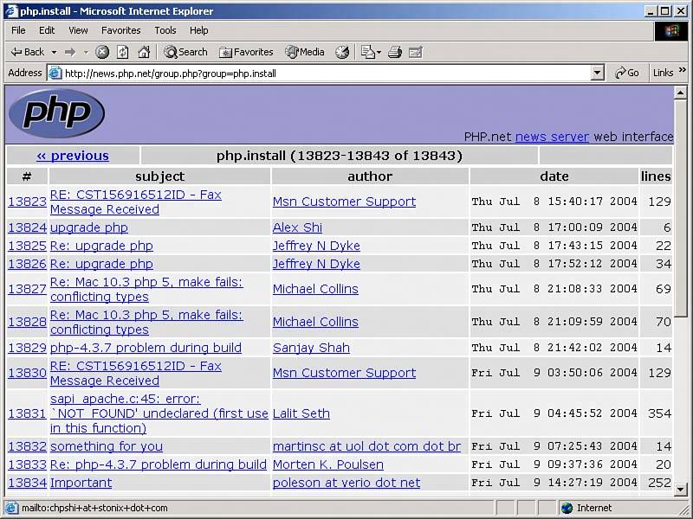693x519 pixels.
Task: Click inside the Address URL field
Action: pos(321,74)
